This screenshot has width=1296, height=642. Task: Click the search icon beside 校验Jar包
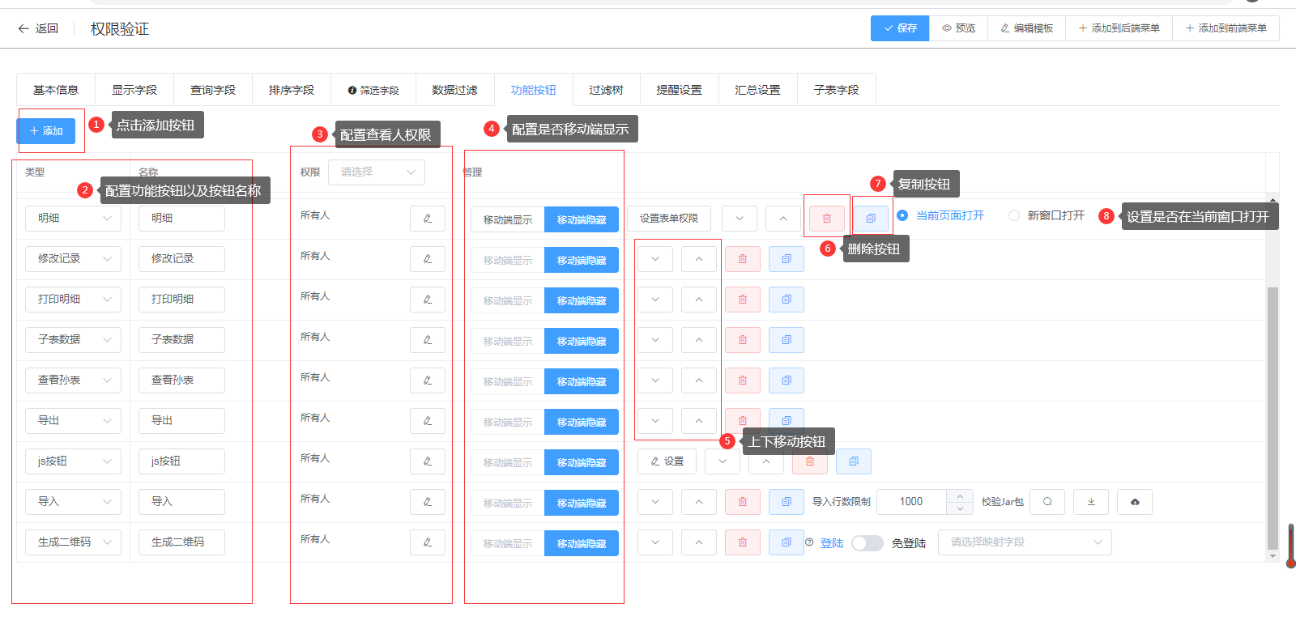1047,502
